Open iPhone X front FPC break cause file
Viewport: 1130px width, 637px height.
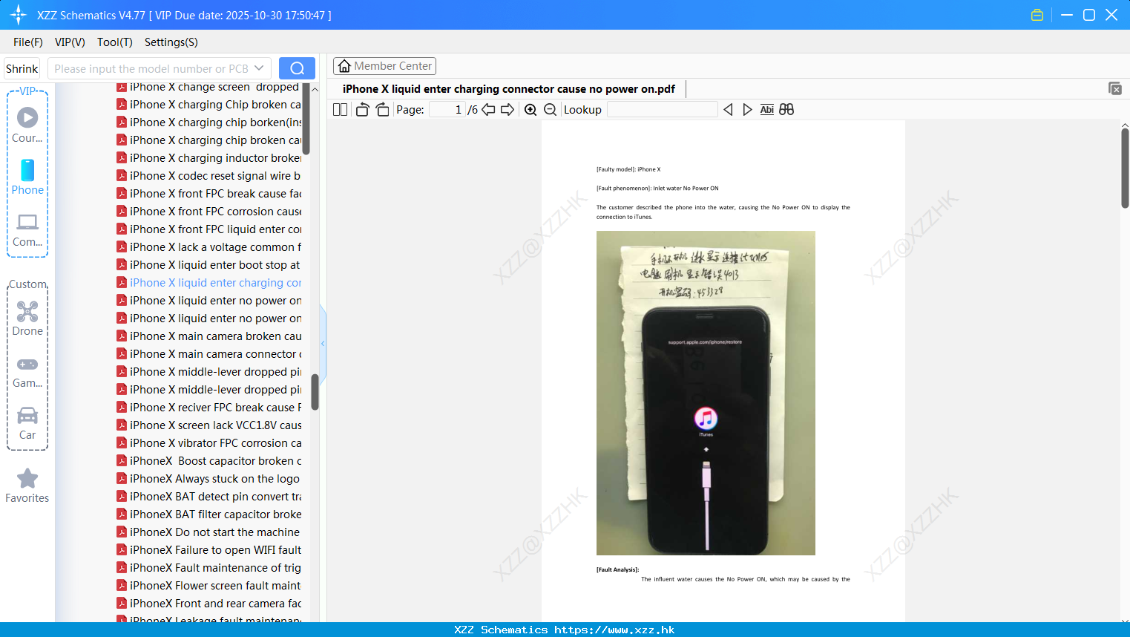209,194
